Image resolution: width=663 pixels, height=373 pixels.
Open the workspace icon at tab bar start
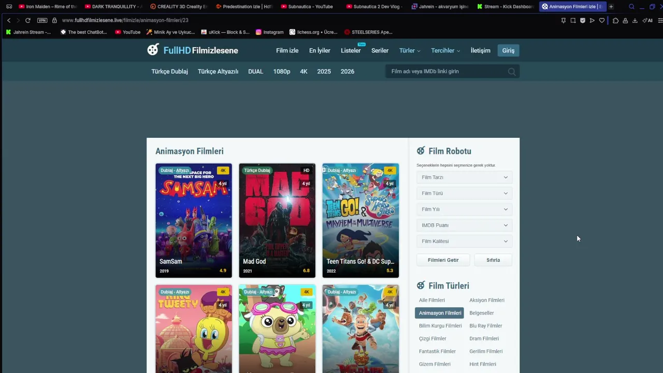[x=9, y=7]
